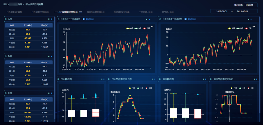Click A相 max pressure value 81.1

28,30
